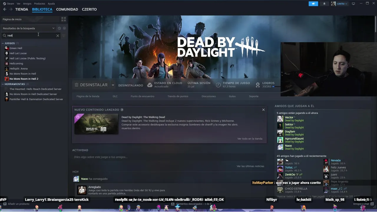The width and height of the screenshot is (377, 212).
Task: Select No More Room in Hell Dedicated Server
Action: tap(33, 94)
